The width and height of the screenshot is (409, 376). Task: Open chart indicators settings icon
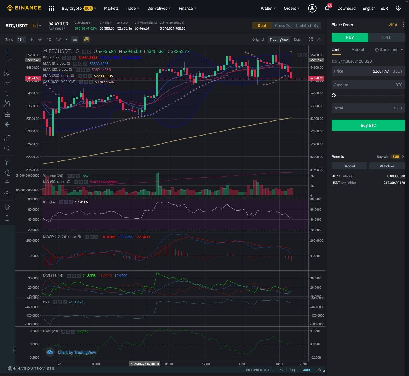[75, 39]
